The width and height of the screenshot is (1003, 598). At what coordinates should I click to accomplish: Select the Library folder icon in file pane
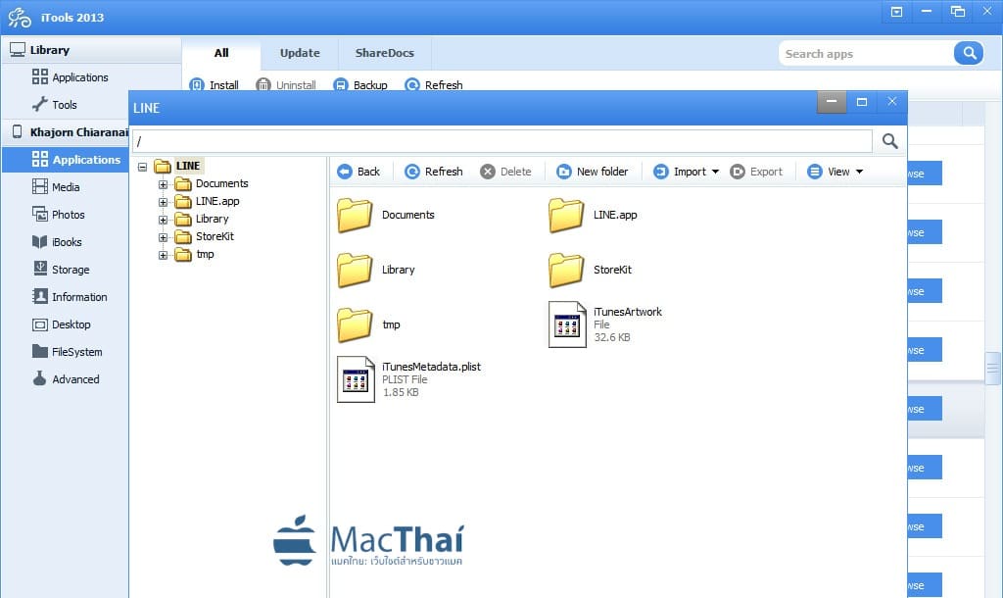tap(355, 270)
